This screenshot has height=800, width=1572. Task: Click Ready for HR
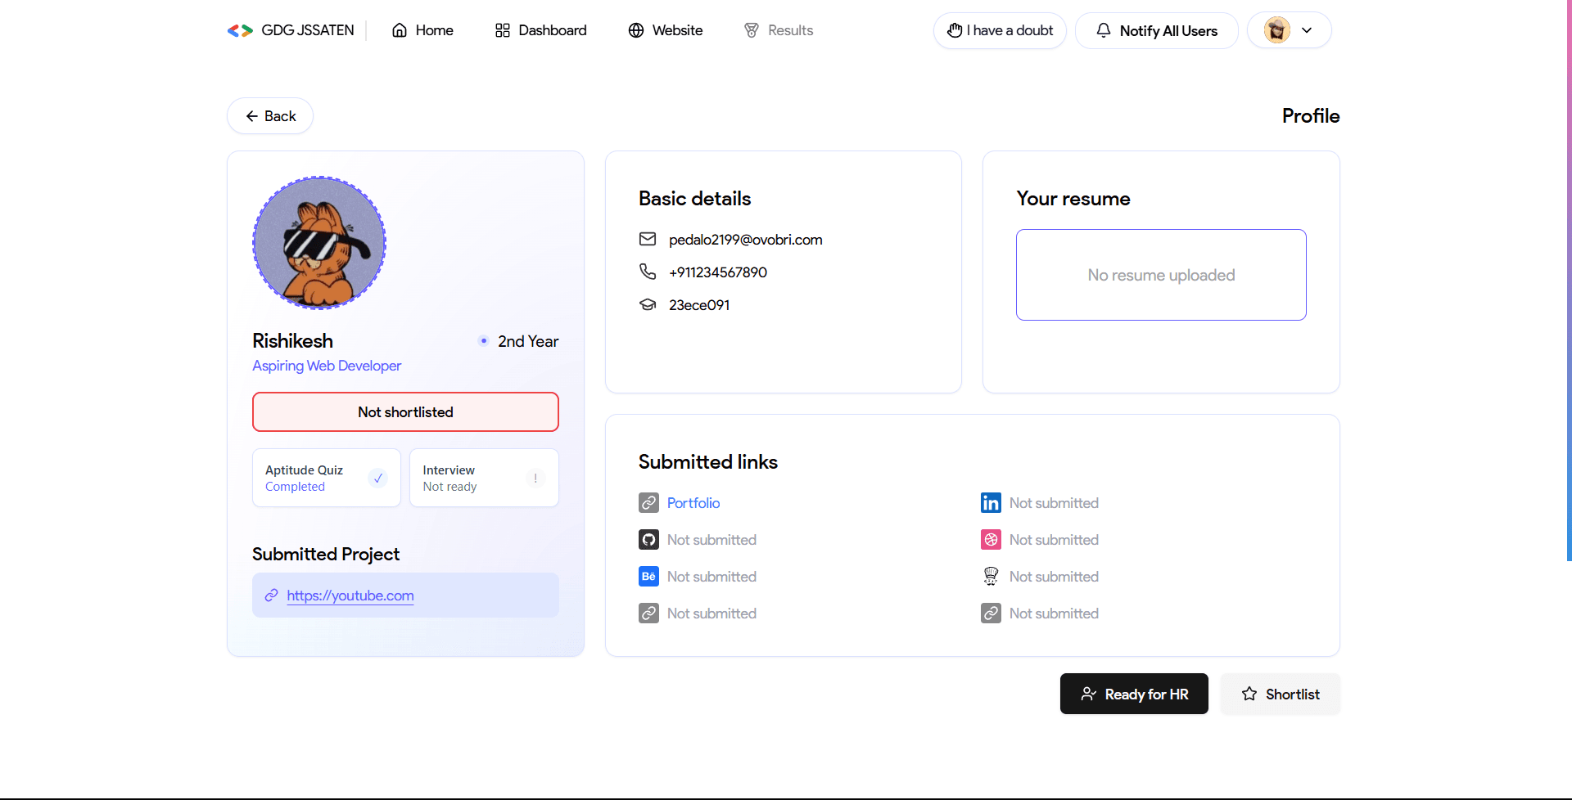click(x=1134, y=694)
